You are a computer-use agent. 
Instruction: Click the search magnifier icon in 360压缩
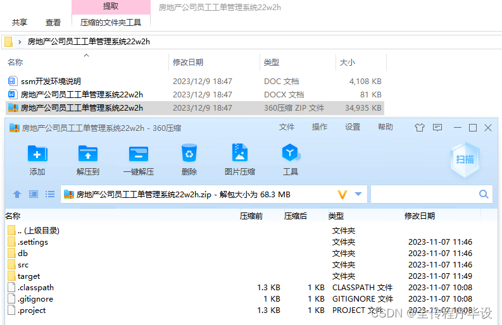pos(484,194)
